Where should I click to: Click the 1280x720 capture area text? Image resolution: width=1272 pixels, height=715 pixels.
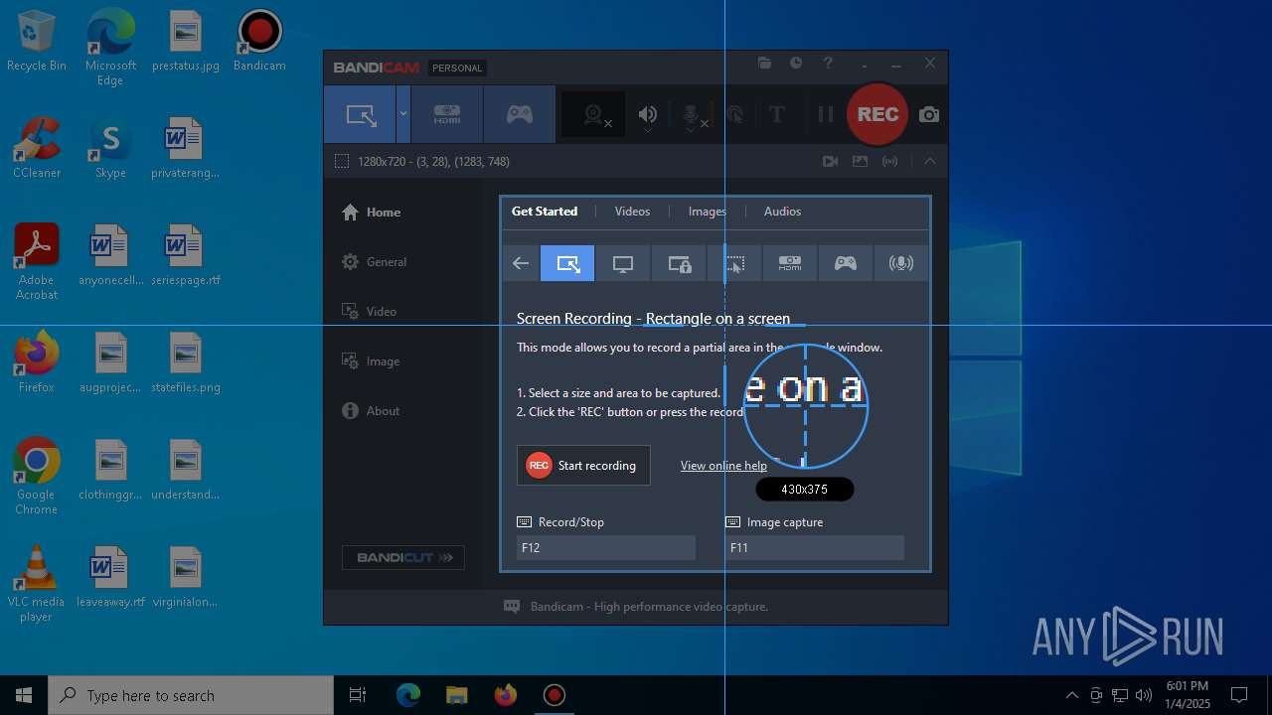[433, 161]
